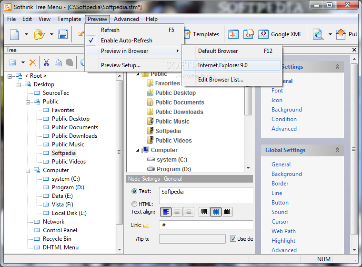Click the Save floppy disk icon
The height and width of the screenshot is (267, 362).
click(x=63, y=34)
